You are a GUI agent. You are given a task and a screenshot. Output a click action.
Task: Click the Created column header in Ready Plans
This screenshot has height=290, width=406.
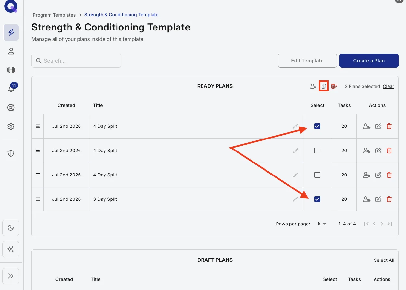pos(66,105)
